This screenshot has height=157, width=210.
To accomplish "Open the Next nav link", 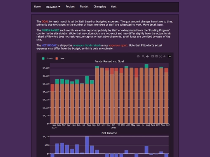I will pyautogui.click(x=114, y=7).
